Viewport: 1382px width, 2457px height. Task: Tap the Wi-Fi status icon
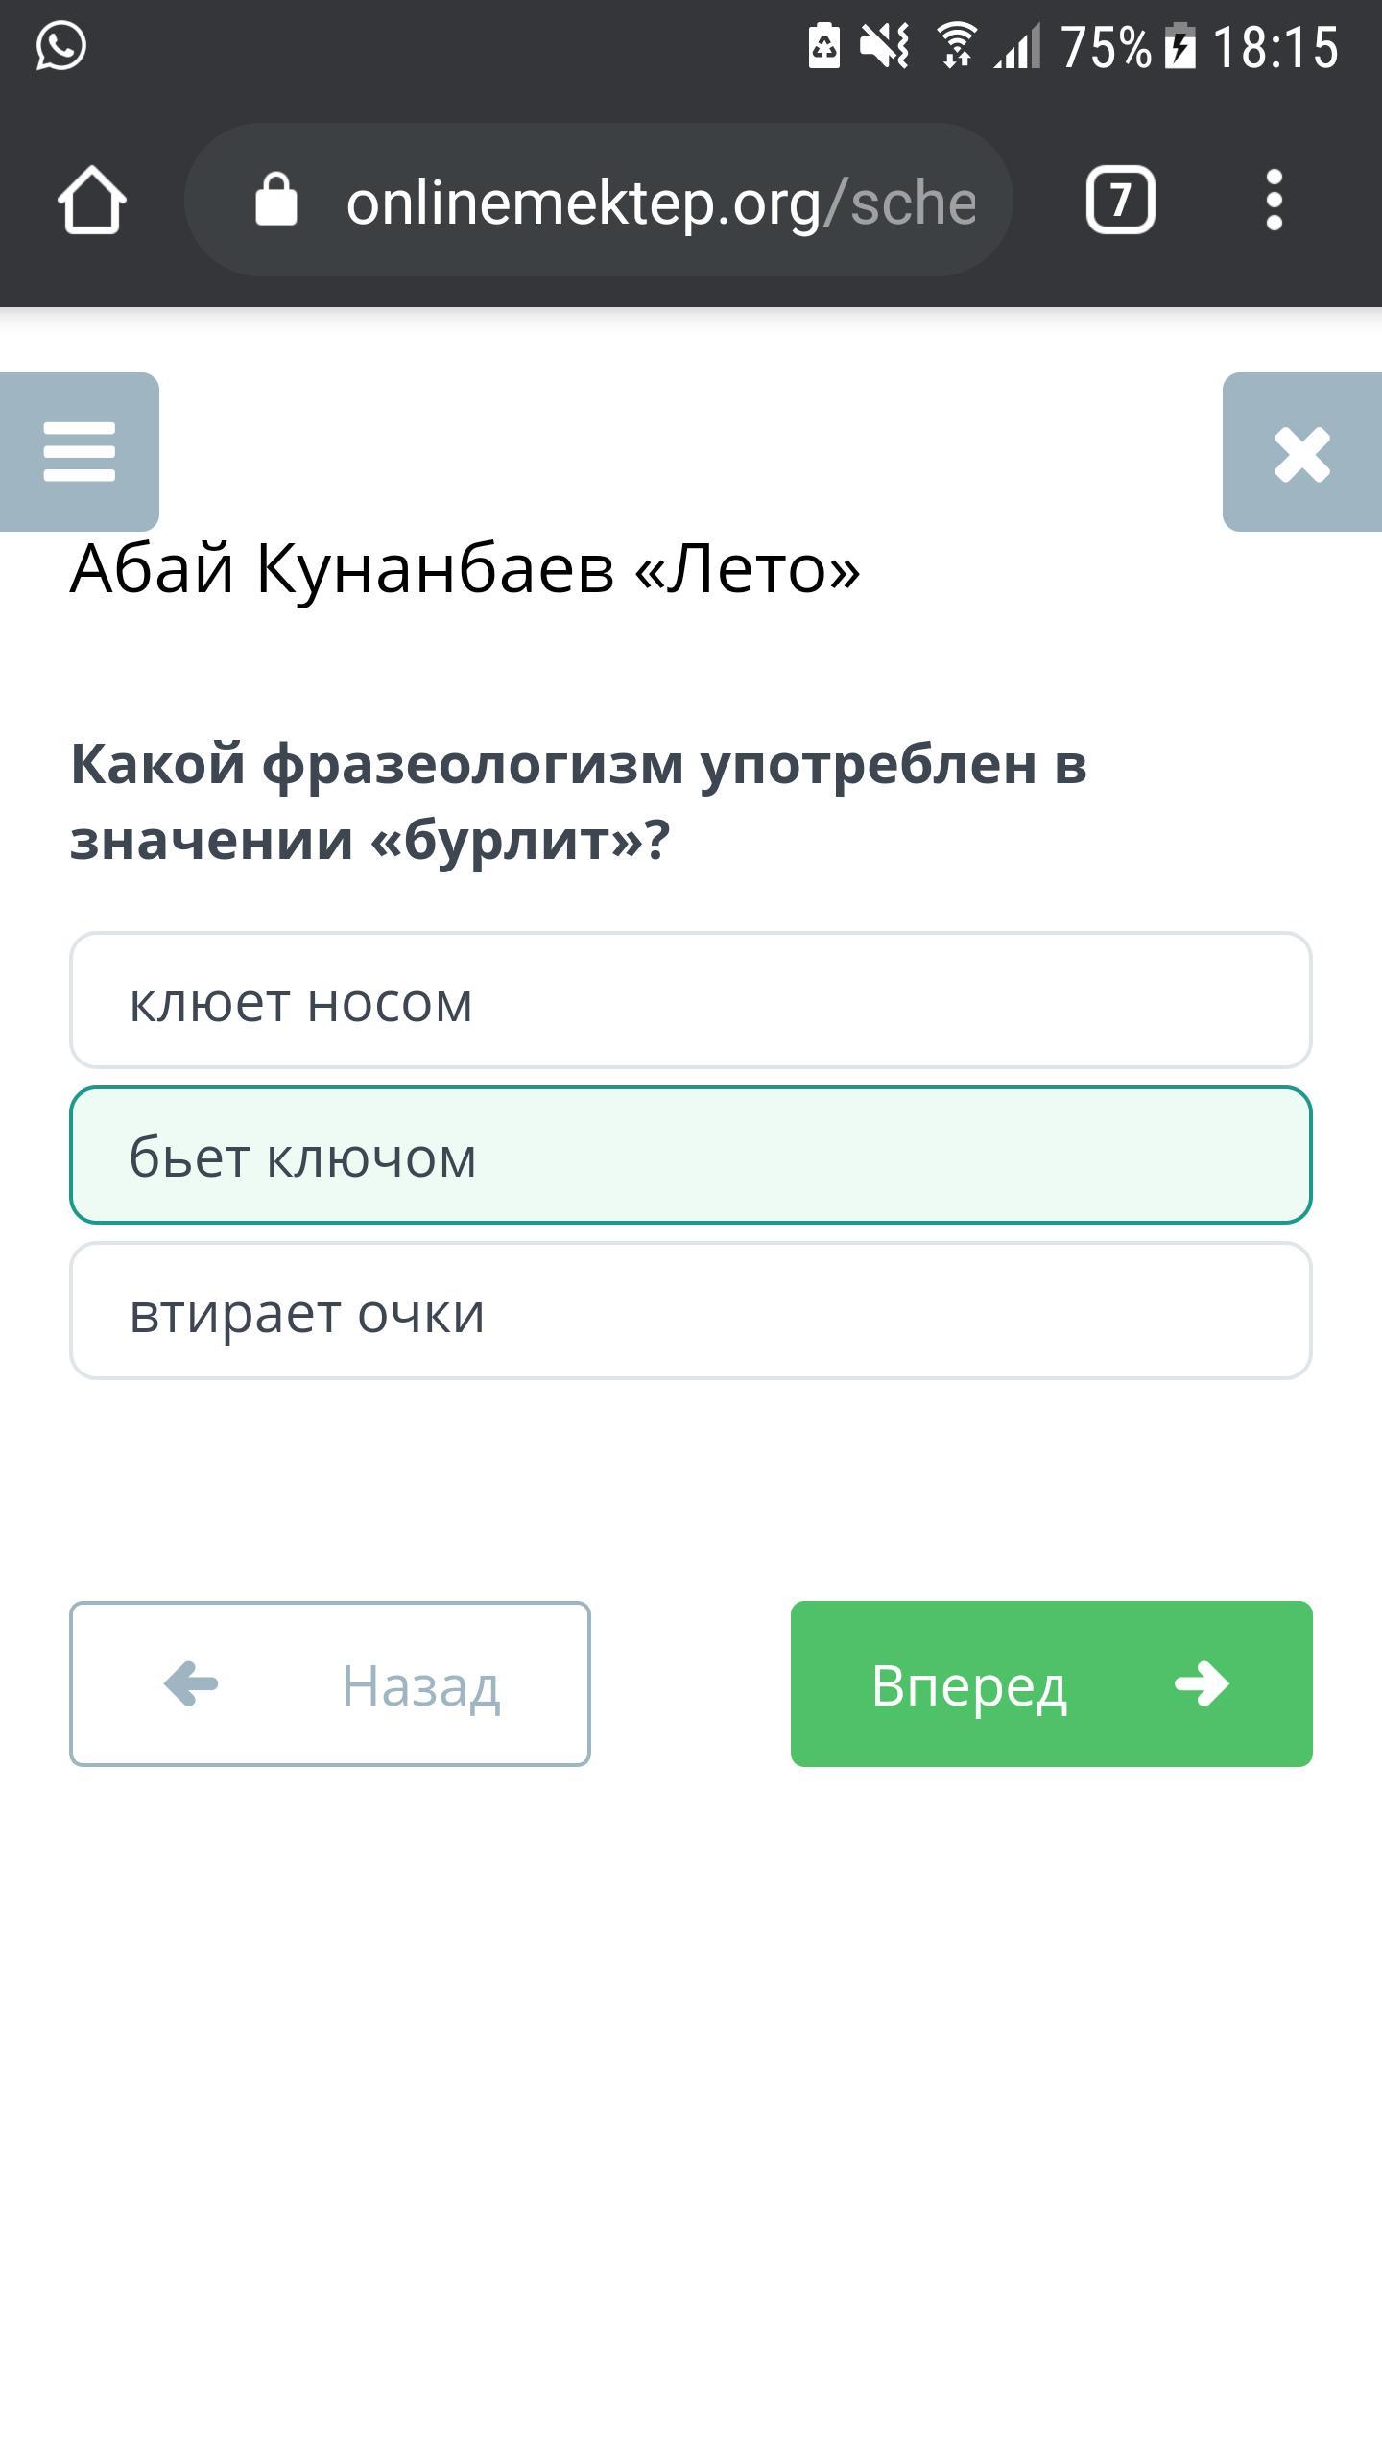[x=956, y=46]
